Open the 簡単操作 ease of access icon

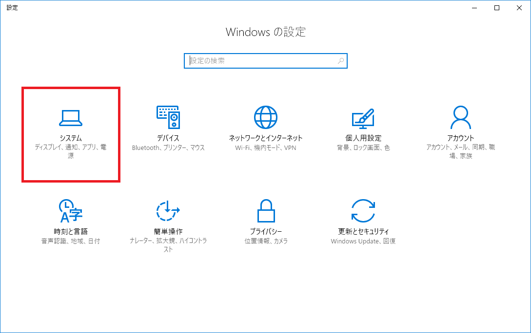[168, 211]
